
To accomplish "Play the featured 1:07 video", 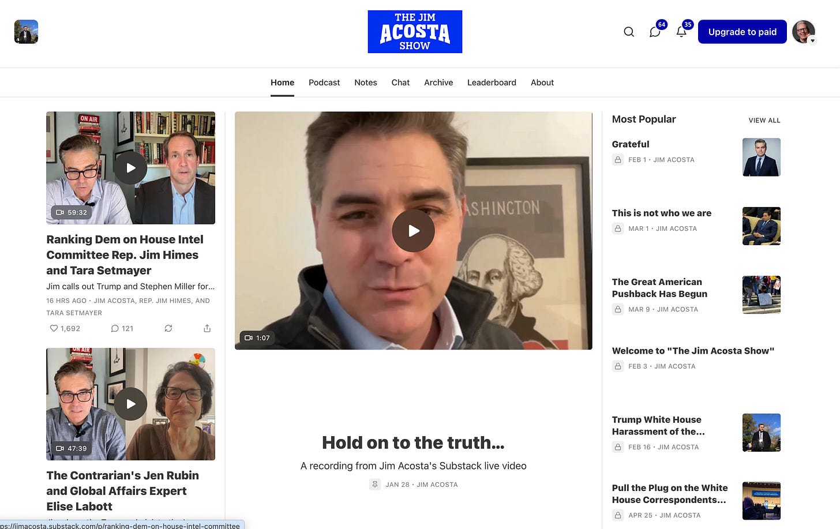I will coord(413,231).
